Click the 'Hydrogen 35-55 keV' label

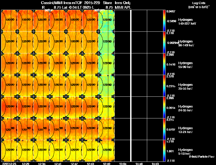pos(185,87)
